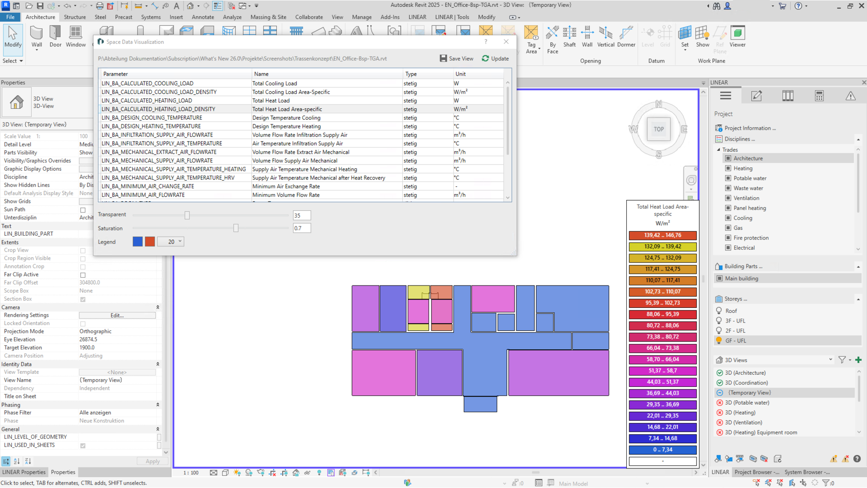Select the Window tool in ribbon
Screen dimensions: 867x488
tap(76, 37)
